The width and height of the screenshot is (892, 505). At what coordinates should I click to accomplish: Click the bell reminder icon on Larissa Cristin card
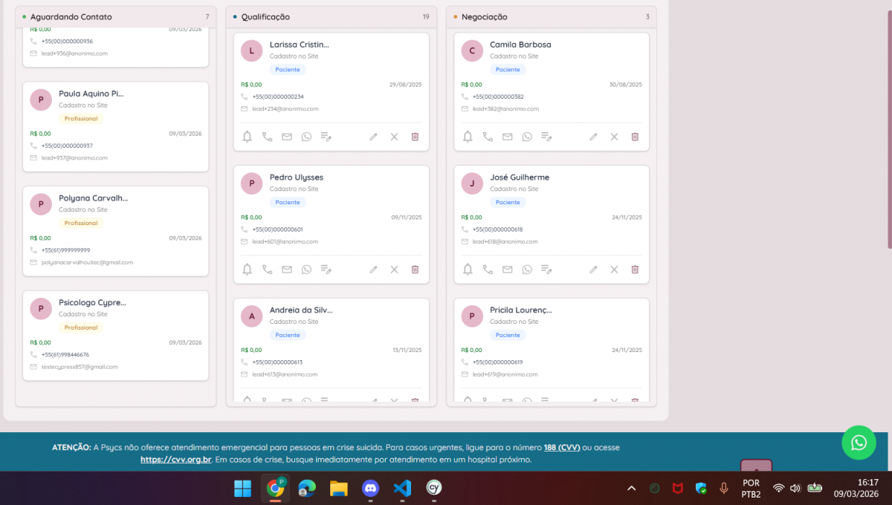(x=248, y=137)
